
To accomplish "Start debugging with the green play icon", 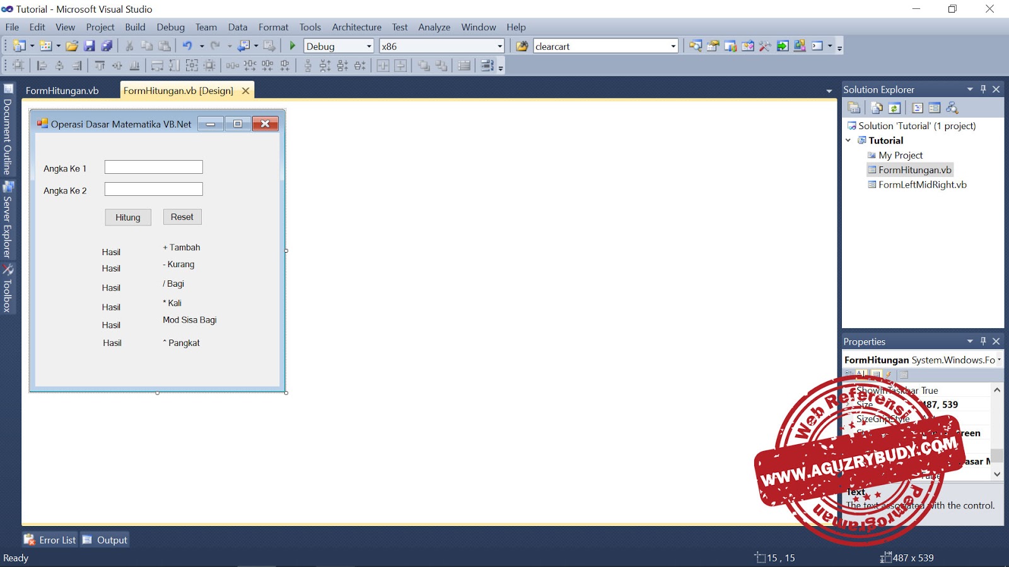I will (x=293, y=46).
